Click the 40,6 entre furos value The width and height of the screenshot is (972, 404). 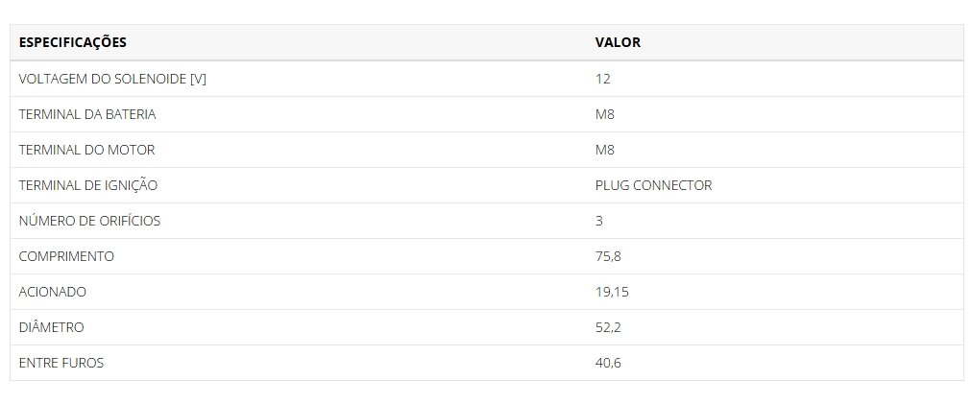click(607, 363)
